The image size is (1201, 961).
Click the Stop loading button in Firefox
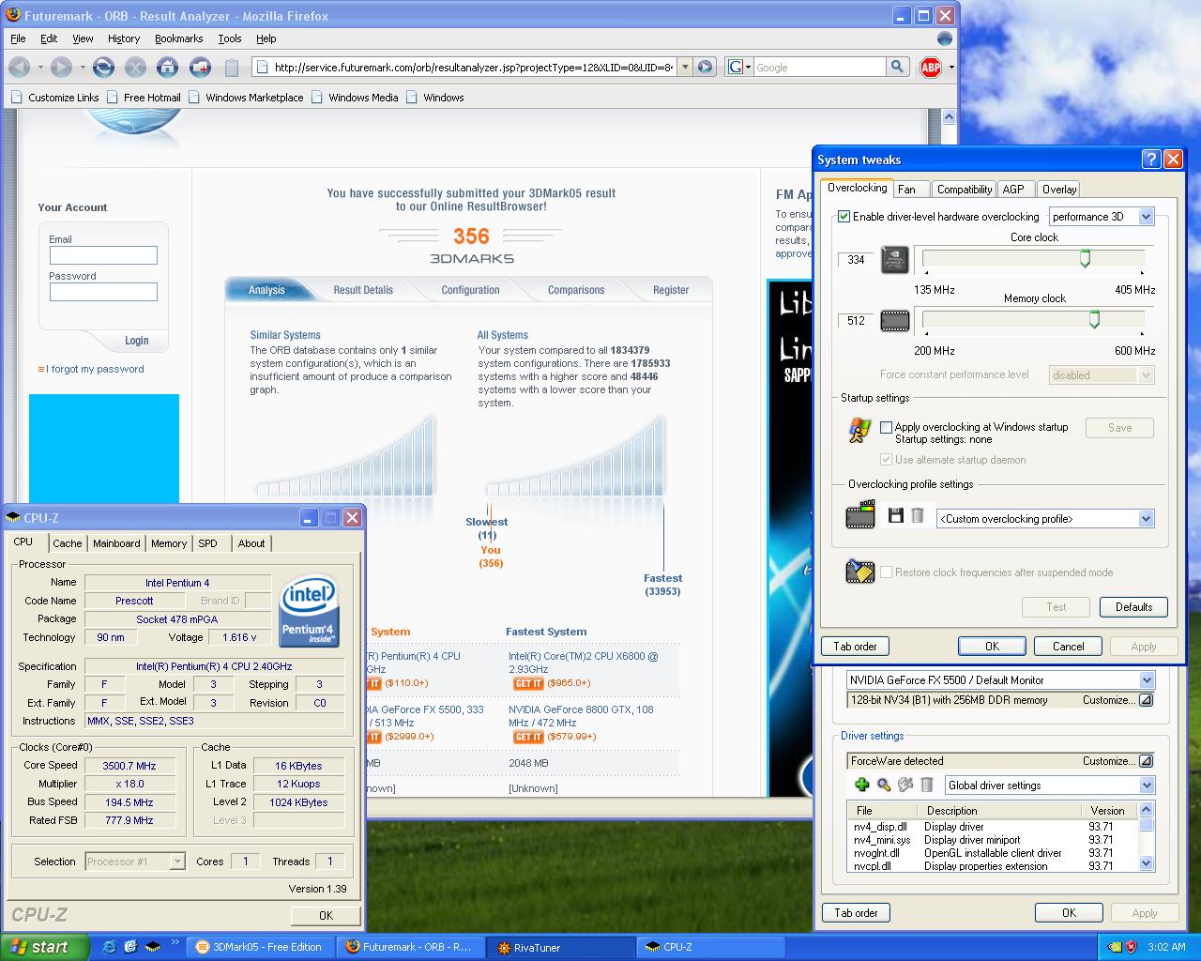135,67
